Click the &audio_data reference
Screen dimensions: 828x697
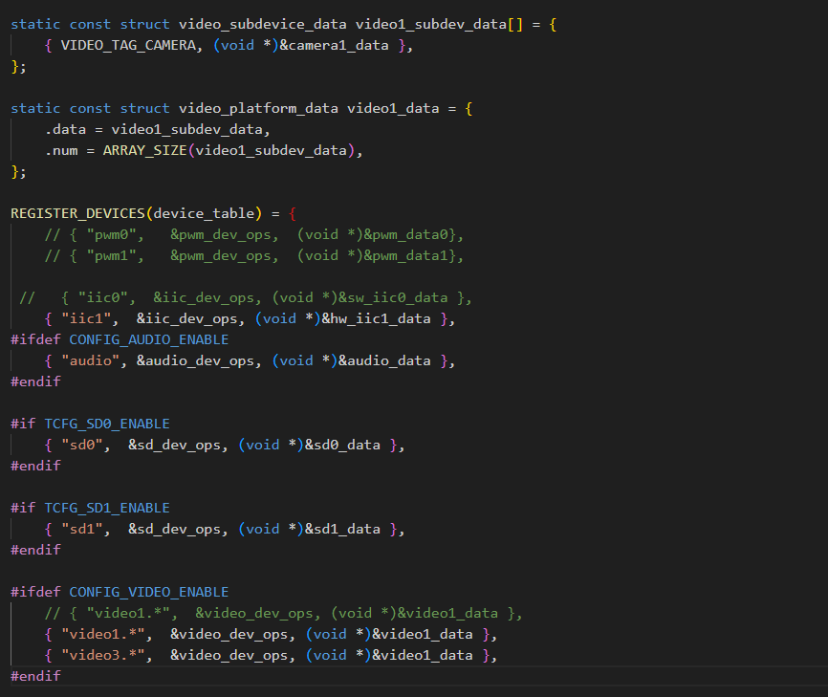tap(384, 361)
